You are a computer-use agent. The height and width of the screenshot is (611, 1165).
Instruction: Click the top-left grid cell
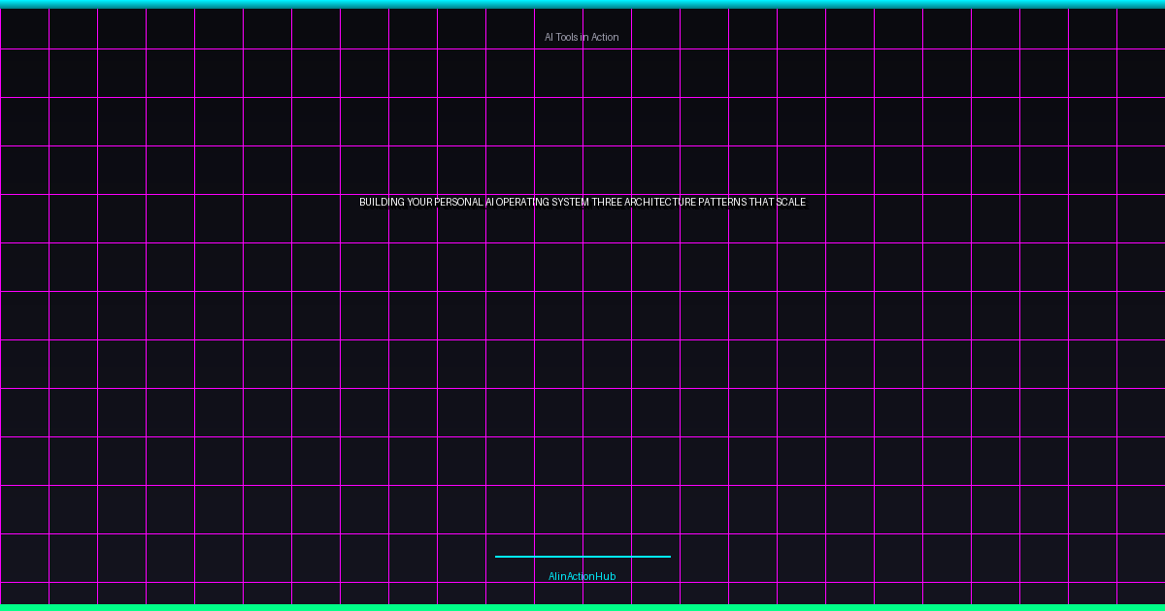pyautogui.click(x=24, y=27)
